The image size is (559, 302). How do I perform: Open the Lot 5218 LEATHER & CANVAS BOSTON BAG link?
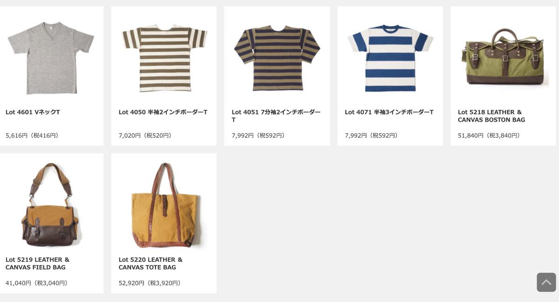point(491,116)
